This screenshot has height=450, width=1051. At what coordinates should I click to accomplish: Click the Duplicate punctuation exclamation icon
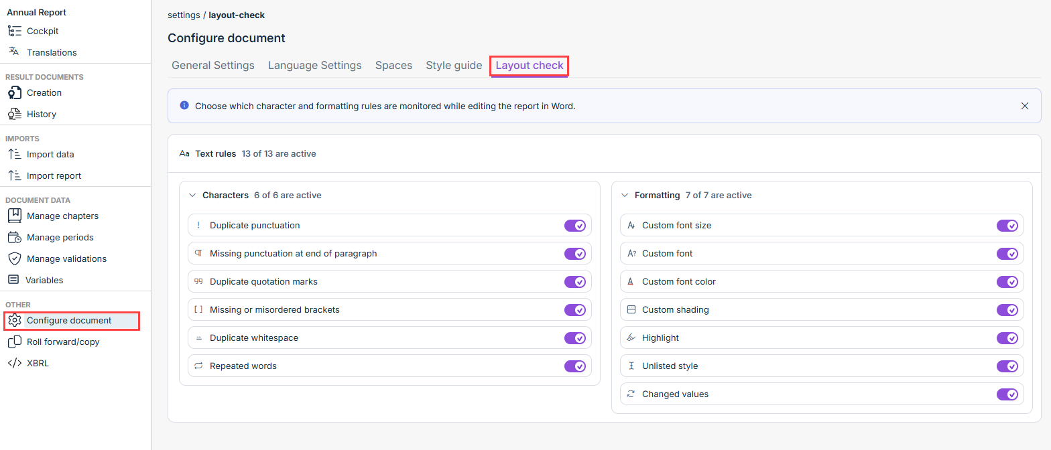point(198,225)
